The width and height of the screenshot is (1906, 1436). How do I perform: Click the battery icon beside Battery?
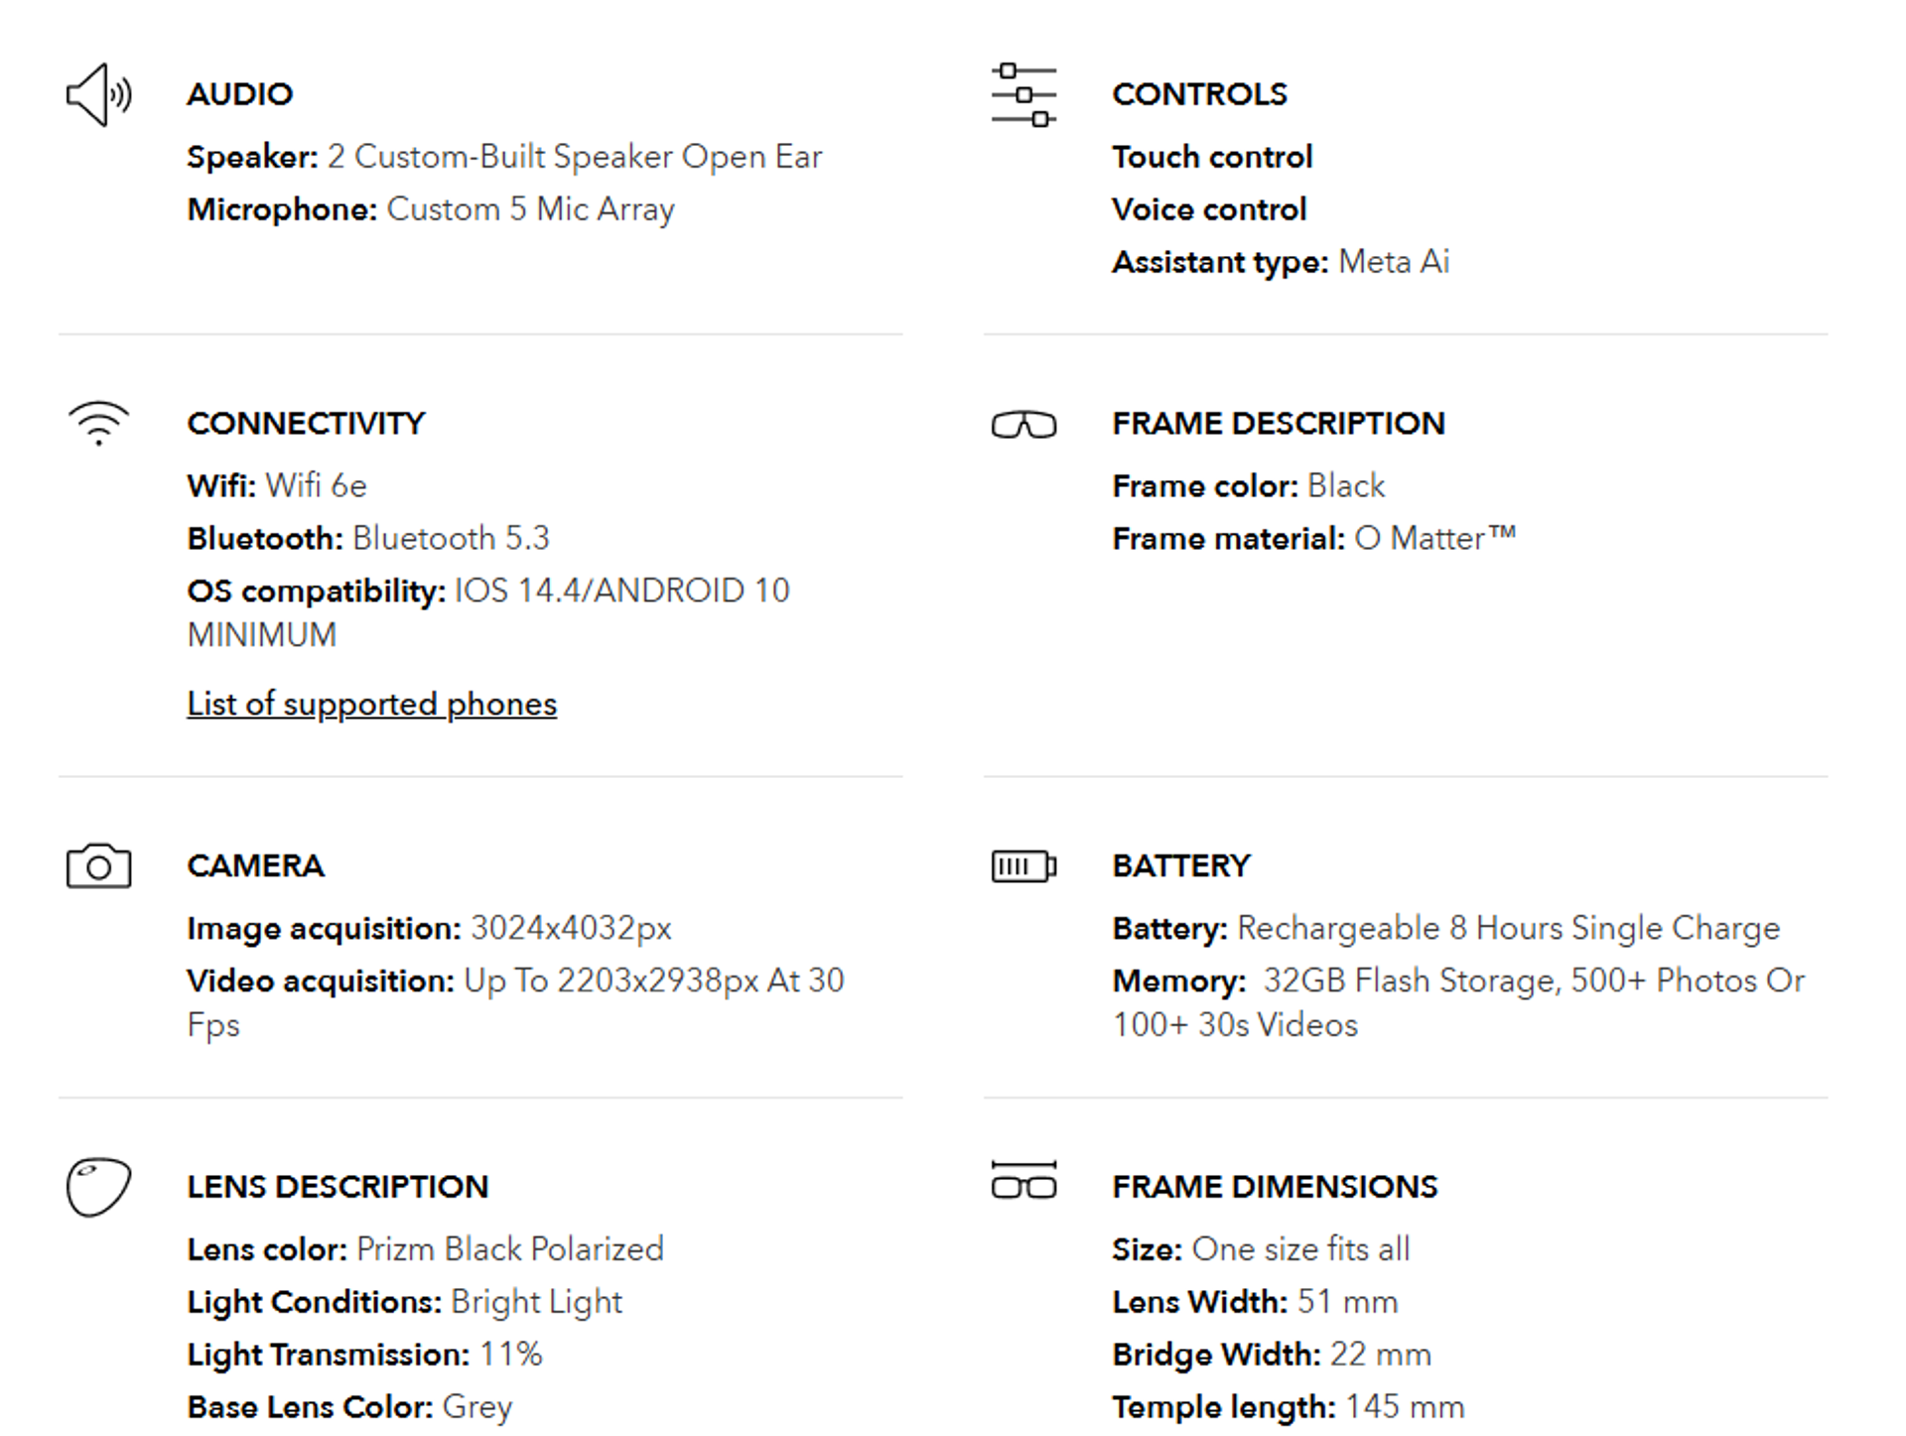click(1023, 866)
